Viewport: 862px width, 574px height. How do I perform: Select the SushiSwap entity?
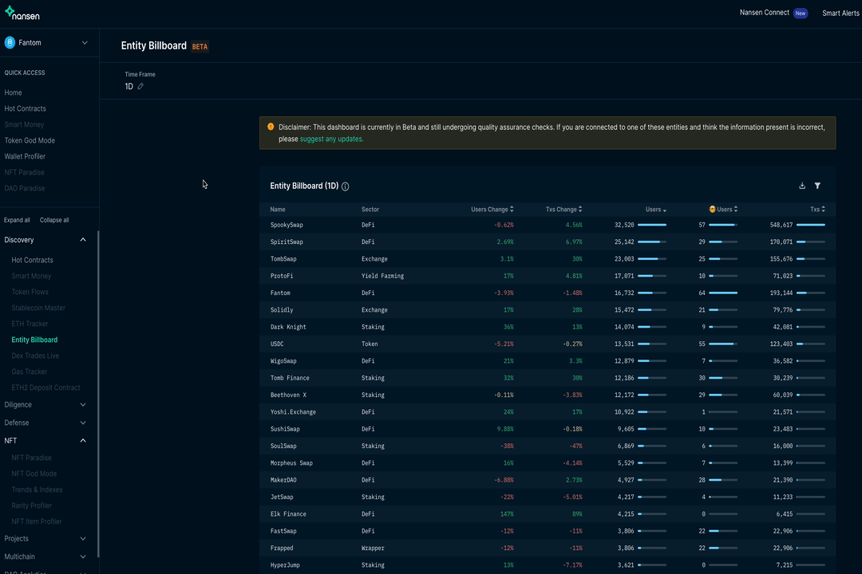285,430
